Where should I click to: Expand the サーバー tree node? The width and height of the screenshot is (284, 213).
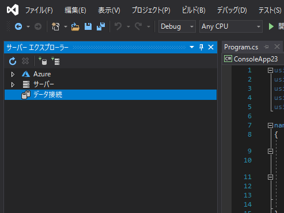[13, 84]
